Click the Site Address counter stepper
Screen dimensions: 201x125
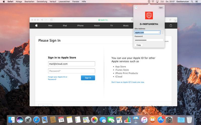pos(162,32)
